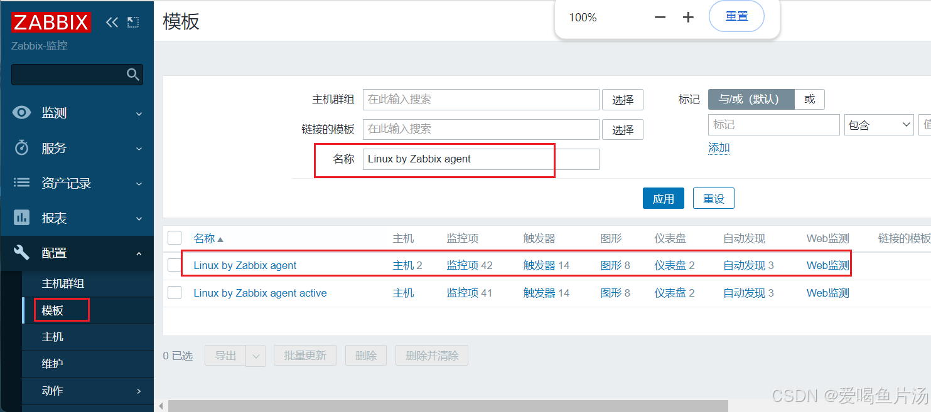Click the horizontal scrollbar thumb

[x=448, y=406]
